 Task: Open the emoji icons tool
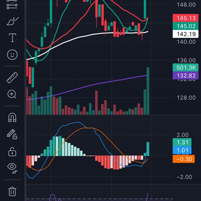pyautogui.click(x=12, y=55)
